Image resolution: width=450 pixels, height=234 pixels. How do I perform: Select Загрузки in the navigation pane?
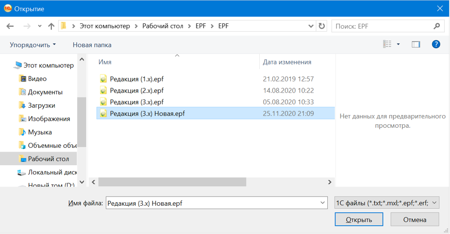click(41, 105)
